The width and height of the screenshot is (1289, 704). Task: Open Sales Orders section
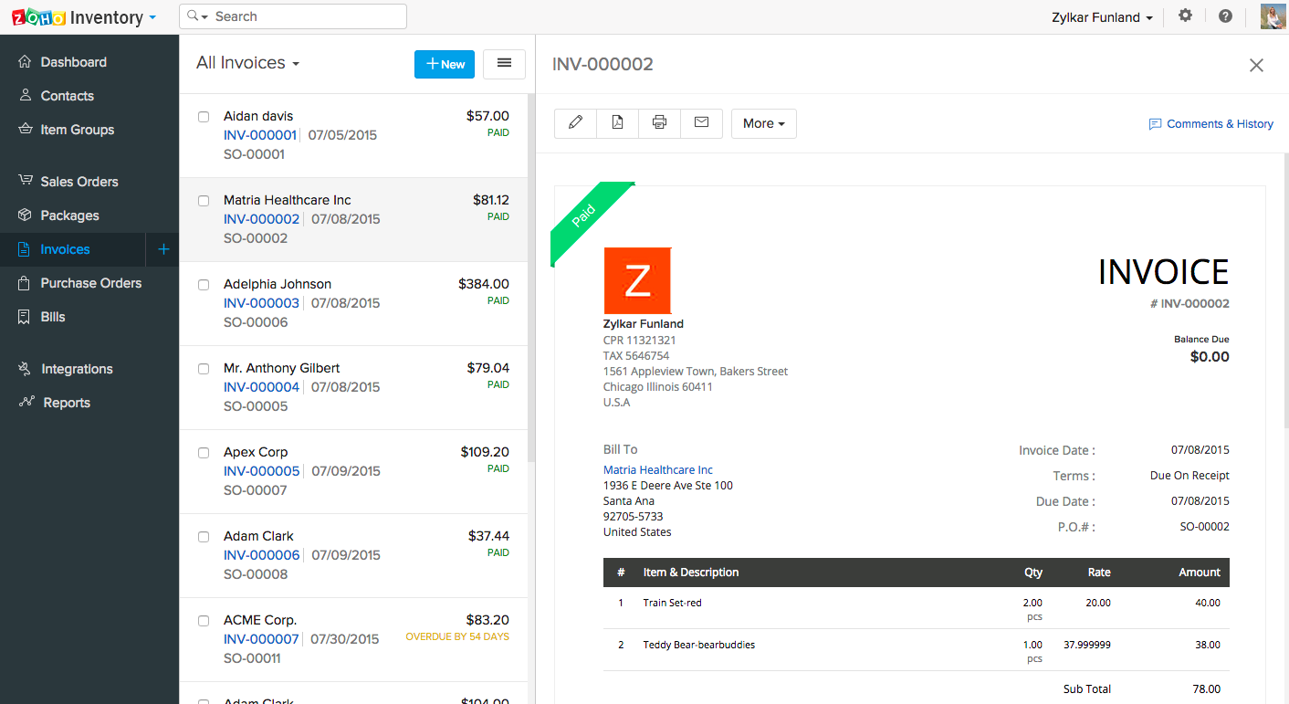pyautogui.click(x=79, y=182)
